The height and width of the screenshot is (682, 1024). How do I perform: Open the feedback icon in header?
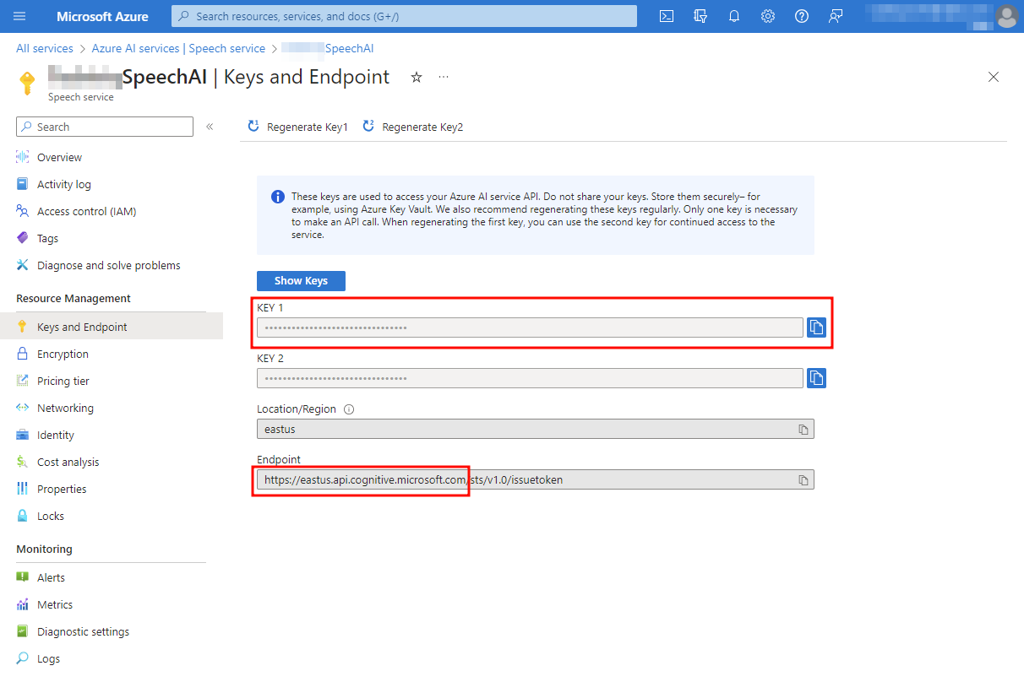coord(836,16)
